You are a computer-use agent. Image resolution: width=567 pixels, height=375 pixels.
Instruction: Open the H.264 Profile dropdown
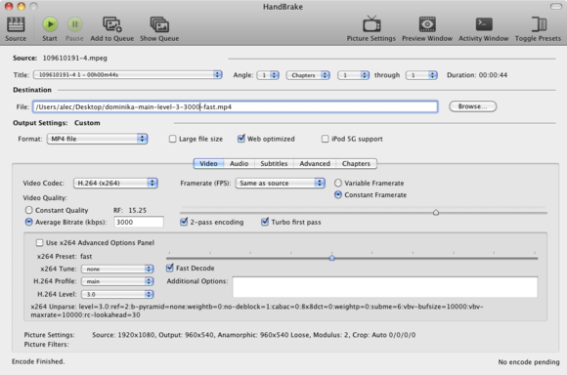coord(117,281)
